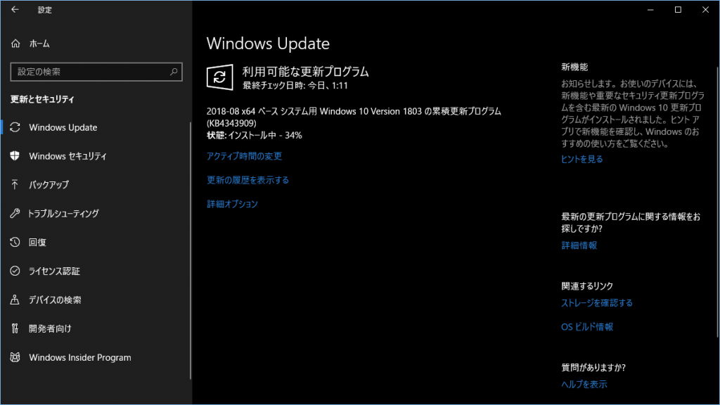Screen dimensions: 720x405
Task: Click the ホーム house icon
Action: (15, 43)
